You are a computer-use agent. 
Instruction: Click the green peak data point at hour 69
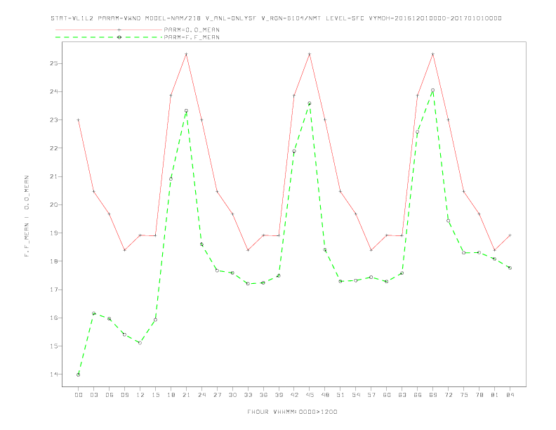click(433, 90)
